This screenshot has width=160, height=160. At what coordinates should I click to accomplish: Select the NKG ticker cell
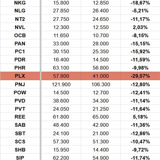point(20,2)
